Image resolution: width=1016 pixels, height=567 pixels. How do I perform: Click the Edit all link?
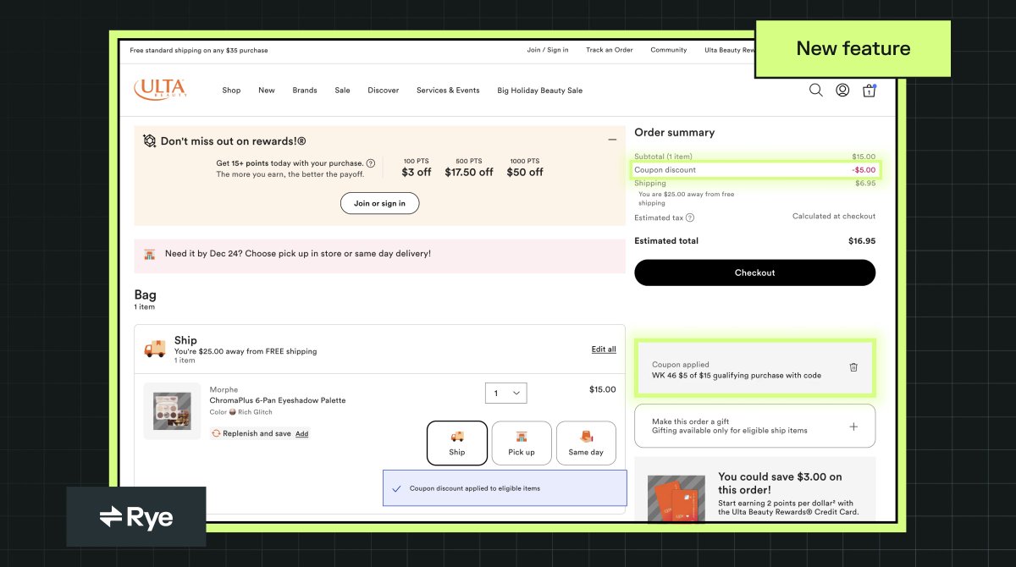pyautogui.click(x=604, y=350)
